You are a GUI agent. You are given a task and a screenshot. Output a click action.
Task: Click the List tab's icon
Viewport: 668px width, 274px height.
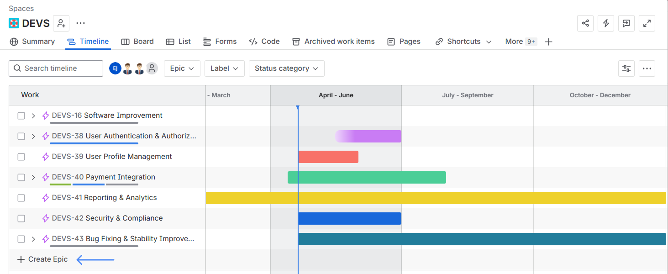170,42
